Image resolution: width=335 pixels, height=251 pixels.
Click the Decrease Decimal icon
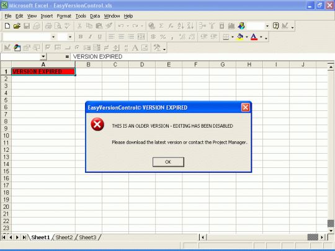(x=192, y=37)
